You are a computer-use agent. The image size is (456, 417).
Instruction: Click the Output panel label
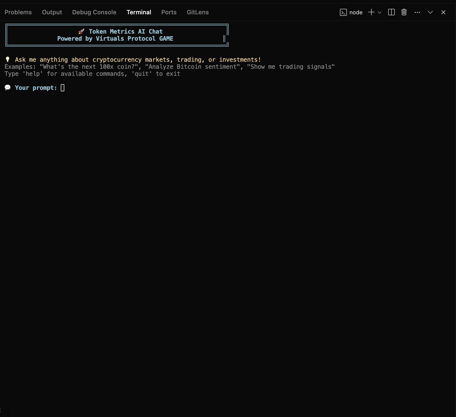[x=52, y=12]
